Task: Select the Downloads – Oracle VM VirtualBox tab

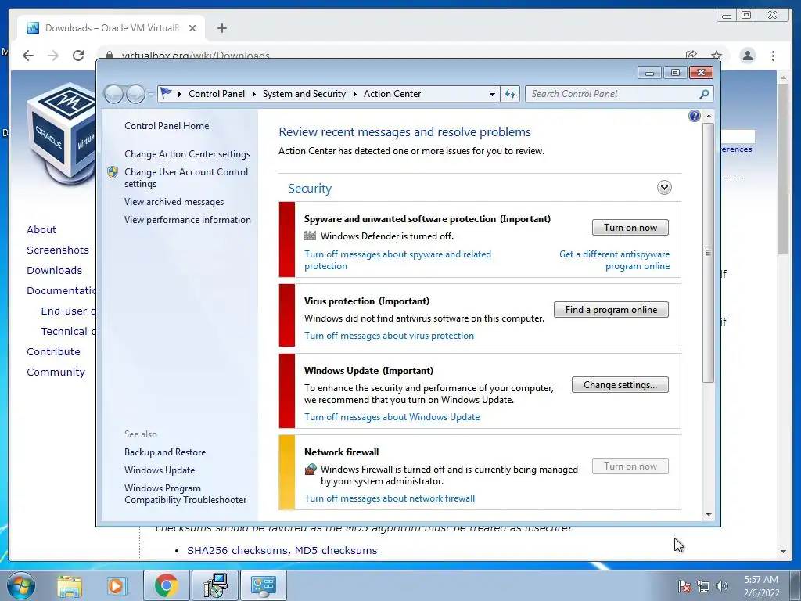Action: [111, 28]
